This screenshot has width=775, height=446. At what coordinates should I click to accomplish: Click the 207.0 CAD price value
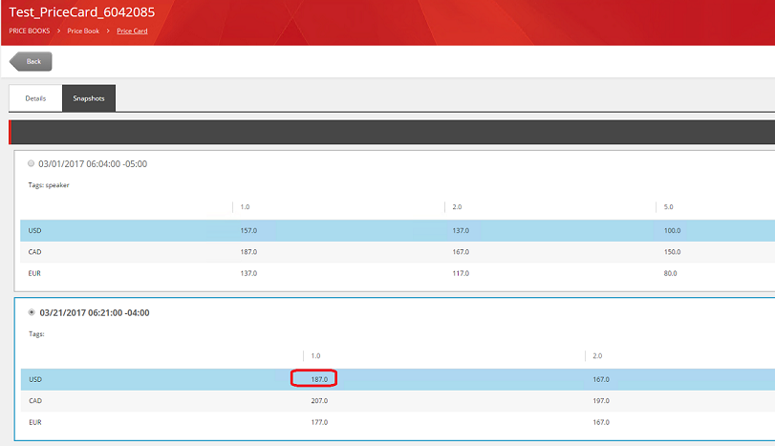coord(319,401)
